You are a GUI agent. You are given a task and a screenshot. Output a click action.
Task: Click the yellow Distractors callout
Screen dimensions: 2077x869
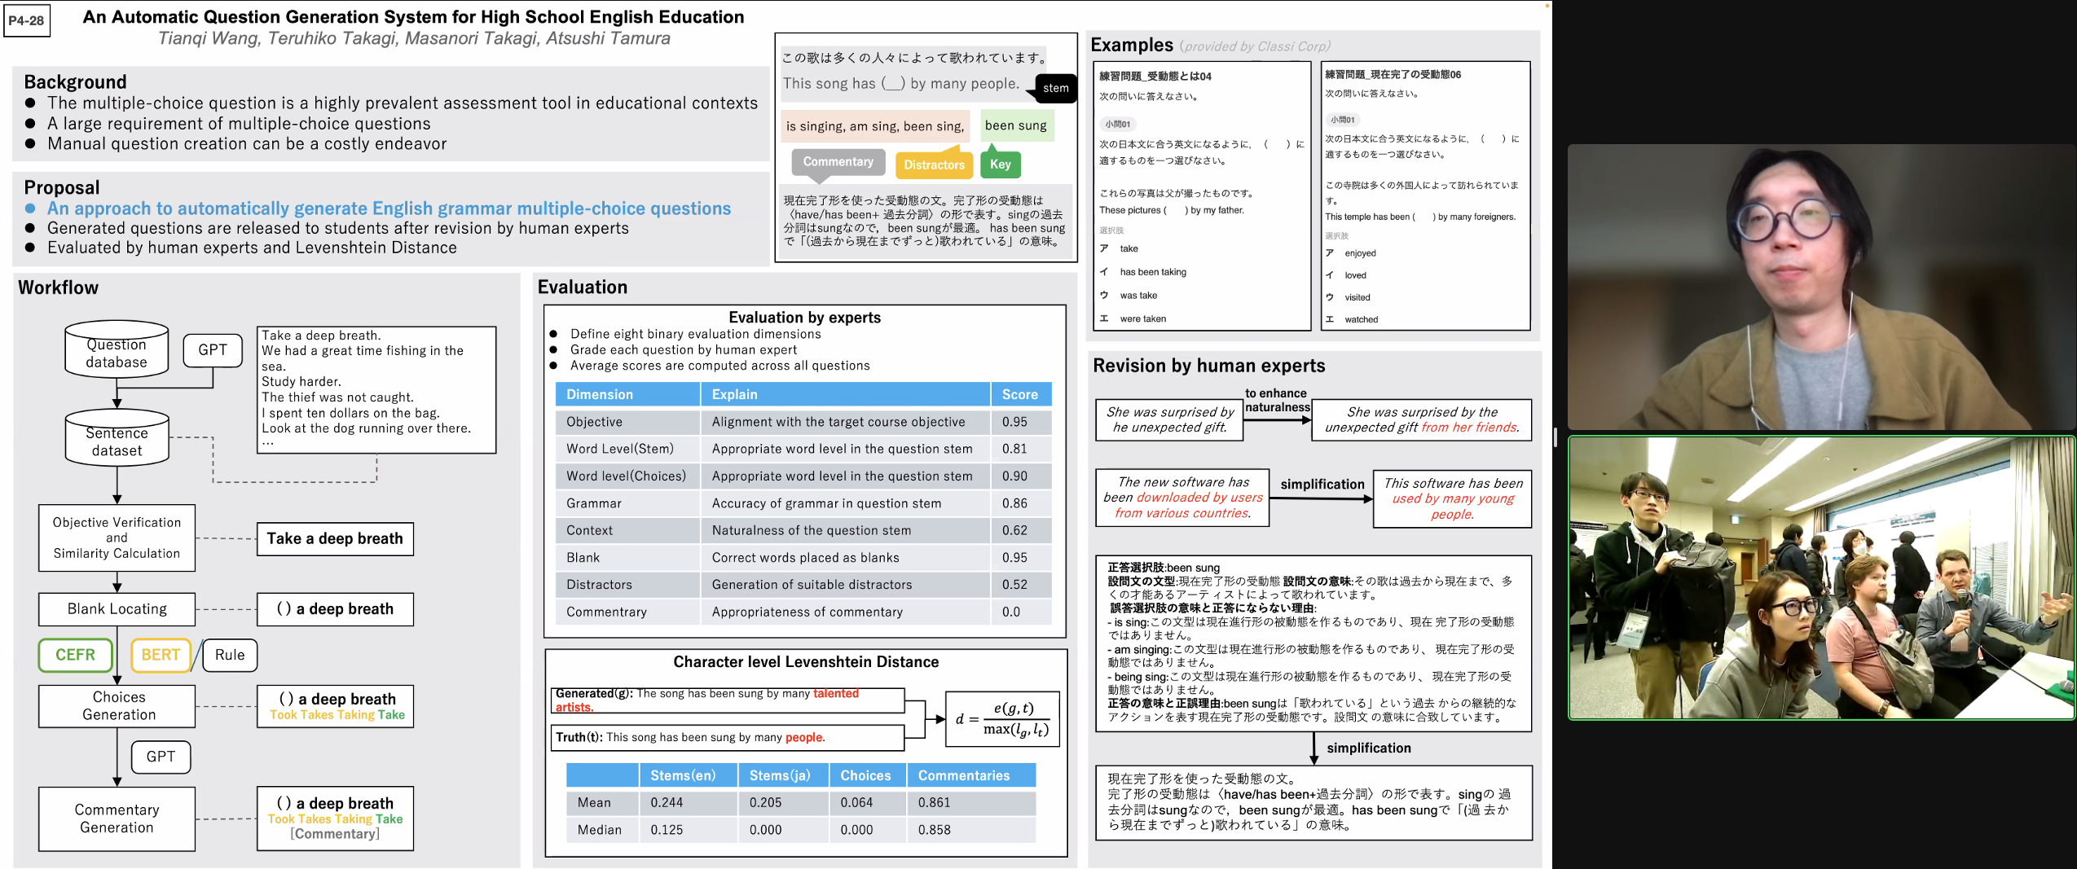pos(934,164)
